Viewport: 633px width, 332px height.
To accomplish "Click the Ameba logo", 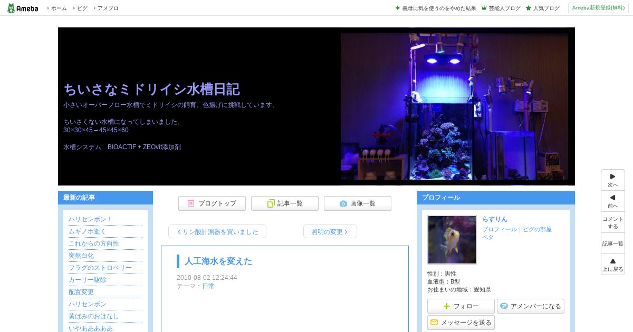I will (x=23, y=8).
